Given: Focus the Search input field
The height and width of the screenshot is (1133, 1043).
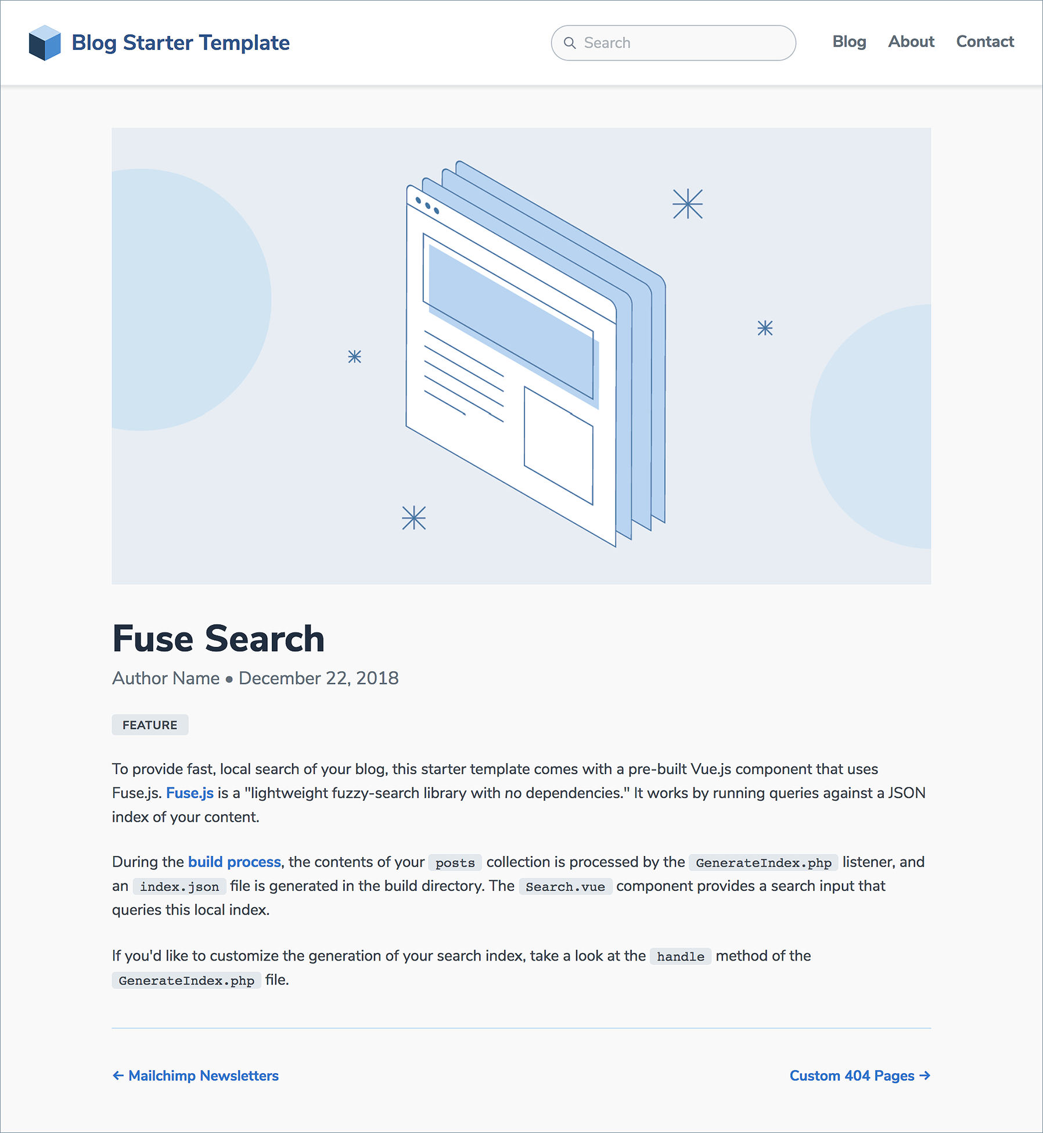Looking at the screenshot, I should point(673,43).
